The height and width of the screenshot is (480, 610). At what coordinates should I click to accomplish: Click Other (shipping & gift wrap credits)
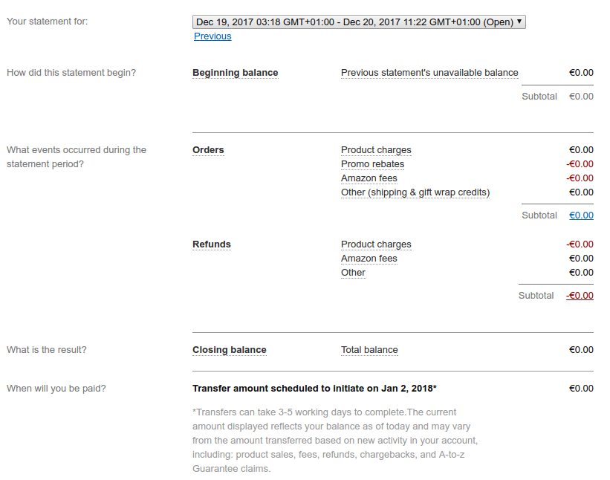pos(415,192)
